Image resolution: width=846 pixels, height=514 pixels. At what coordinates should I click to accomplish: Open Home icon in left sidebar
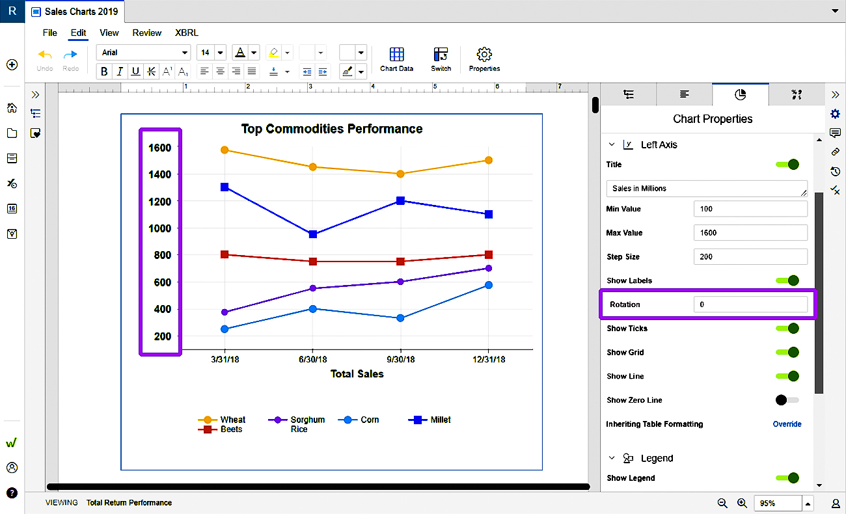pos(12,108)
